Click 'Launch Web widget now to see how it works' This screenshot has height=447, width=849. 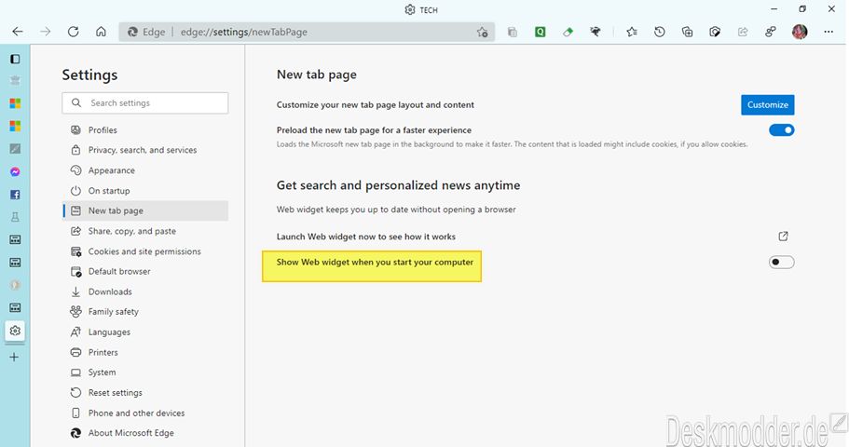coord(366,237)
